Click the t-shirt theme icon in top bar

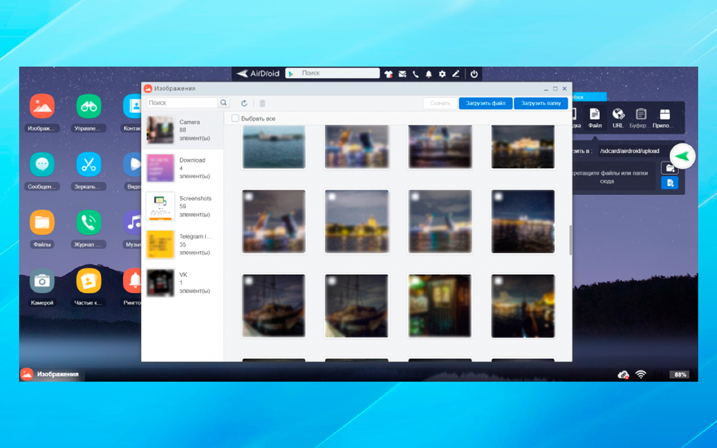(388, 73)
